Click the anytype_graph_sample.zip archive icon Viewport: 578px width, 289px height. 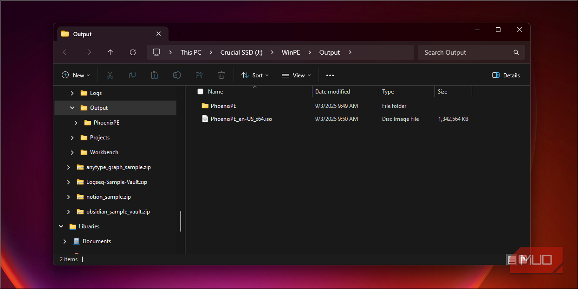tap(80, 167)
